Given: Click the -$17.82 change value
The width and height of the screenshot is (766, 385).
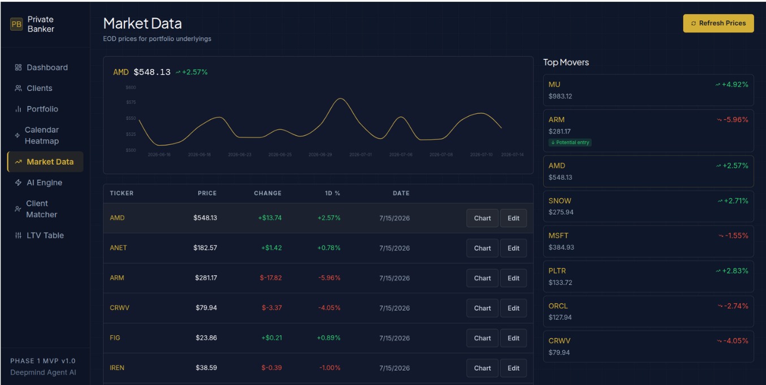Looking at the screenshot, I should [271, 278].
